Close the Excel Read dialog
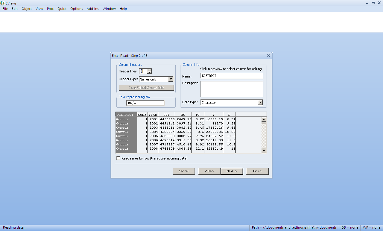Image resolution: width=383 pixels, height=231 pixels. click(268, 56)
